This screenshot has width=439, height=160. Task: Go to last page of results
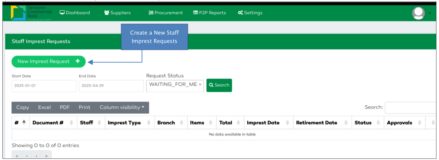click(x=46, y=156)
